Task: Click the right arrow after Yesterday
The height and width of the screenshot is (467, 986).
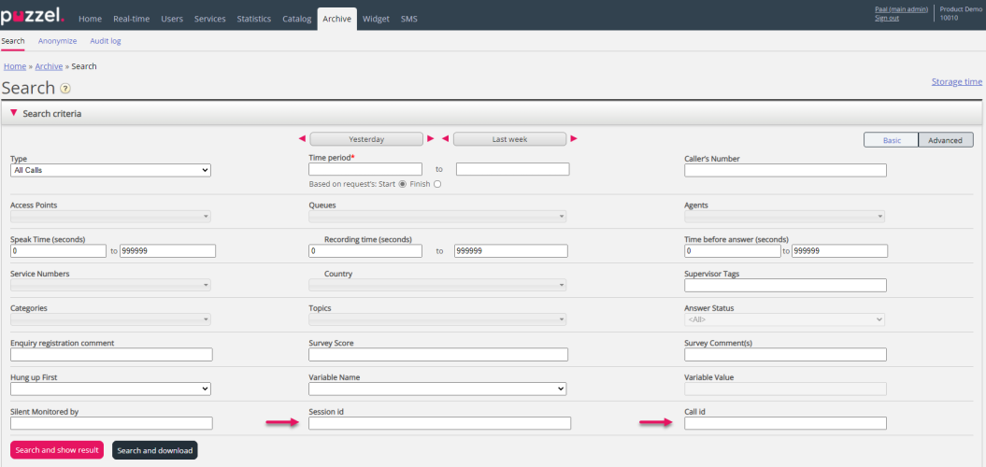Action: point(430,139)
